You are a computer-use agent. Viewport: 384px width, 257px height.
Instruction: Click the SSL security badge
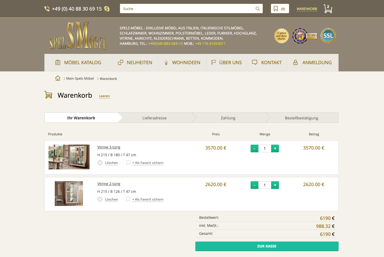(x=328, y=36)
